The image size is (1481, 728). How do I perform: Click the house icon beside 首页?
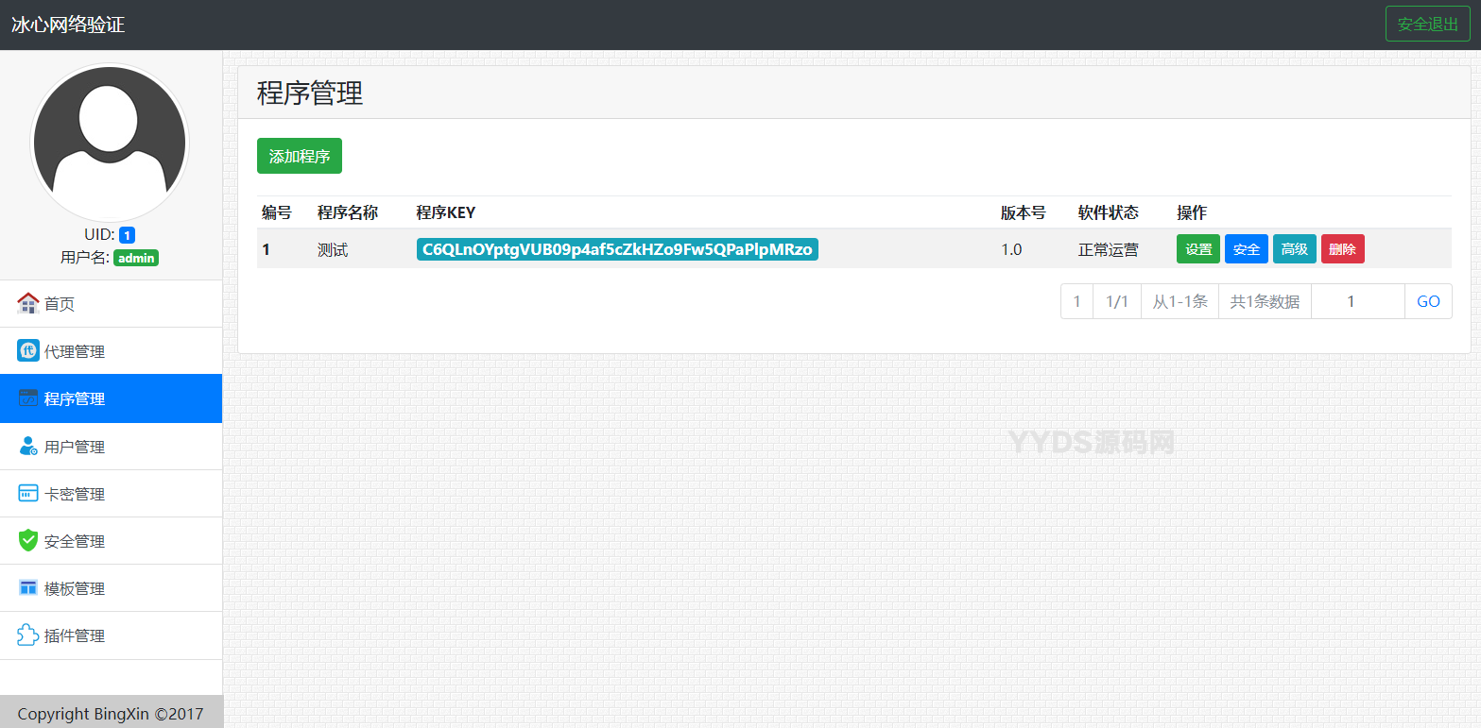pos(28,303)
